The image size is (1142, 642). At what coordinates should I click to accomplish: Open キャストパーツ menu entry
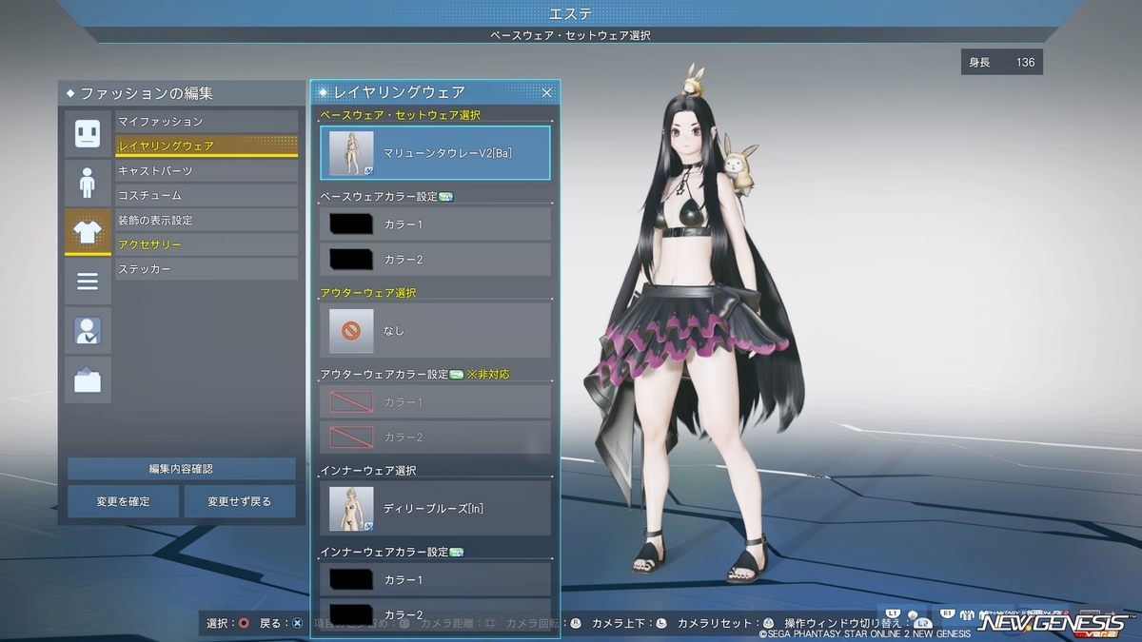[x=207, y=171]
